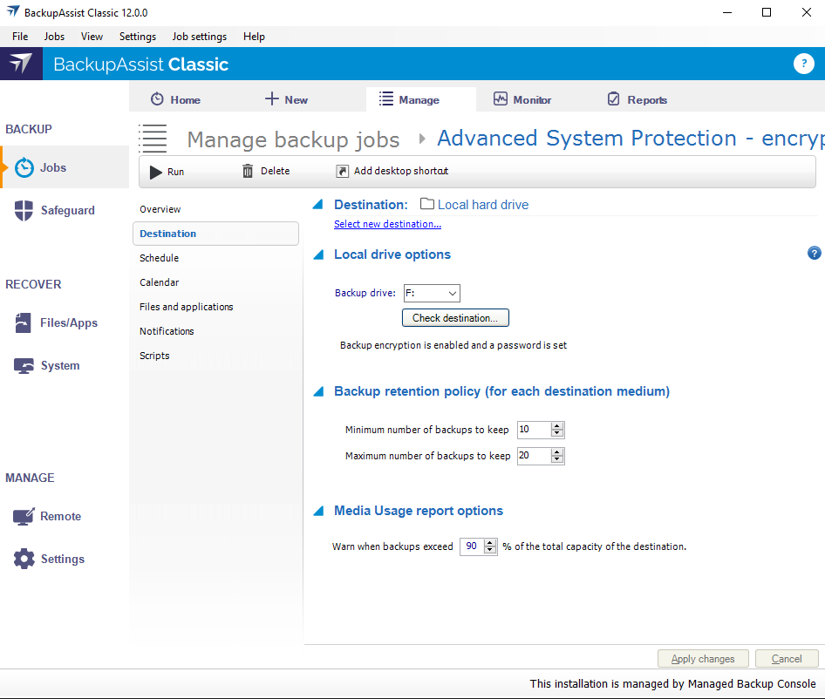Click Apply changes button

coord(703,659)
